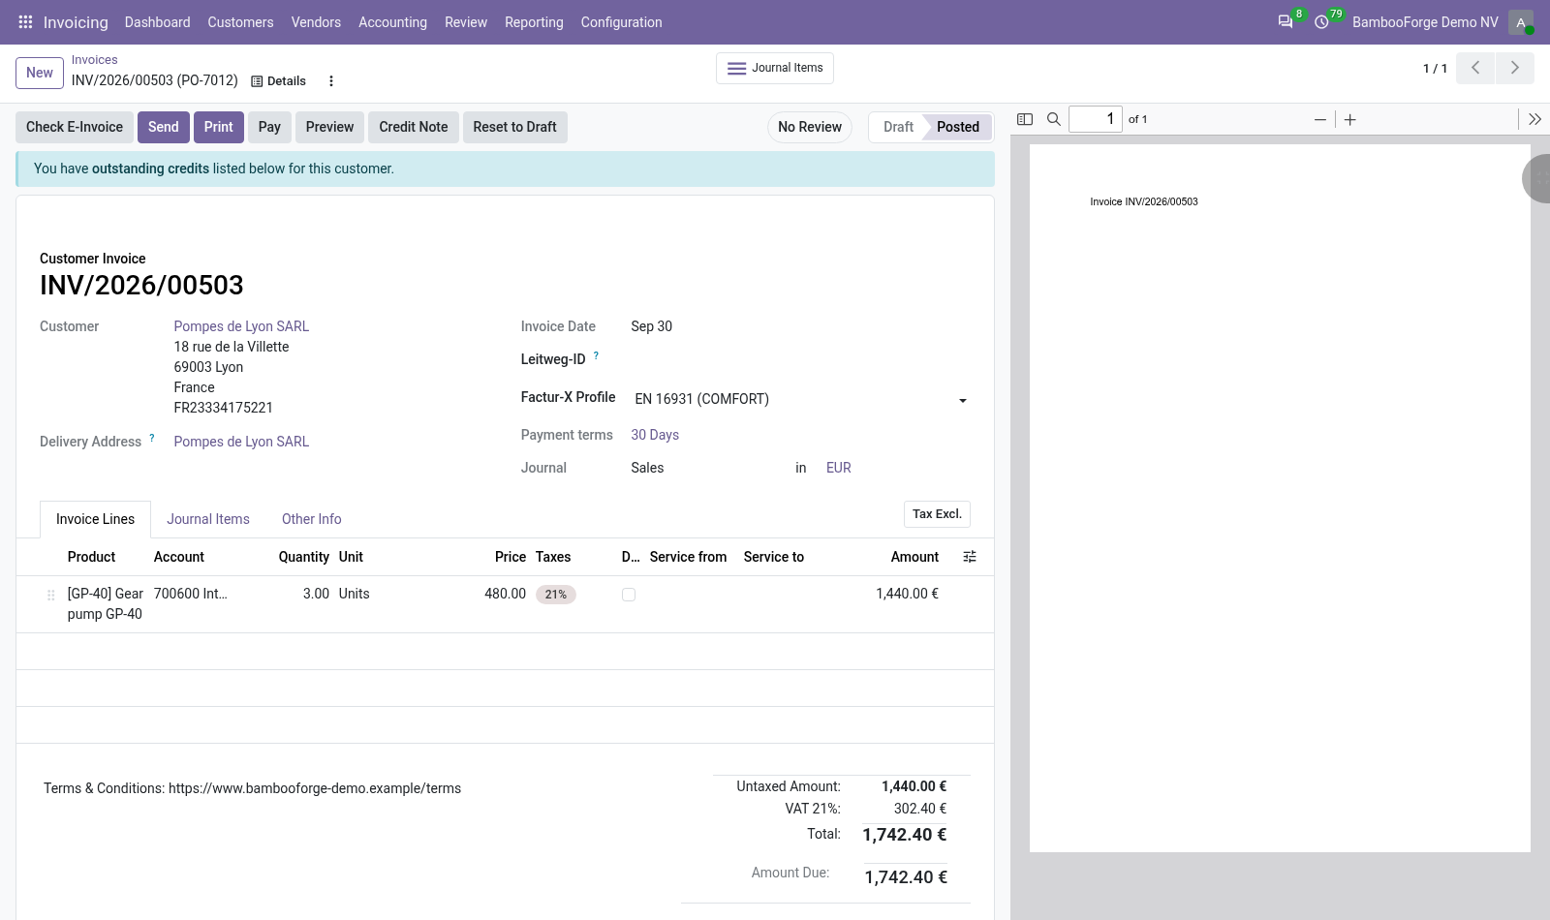The image size is (1550, 920).
Task: Search in the PDF document
Action: (1054, 119)
